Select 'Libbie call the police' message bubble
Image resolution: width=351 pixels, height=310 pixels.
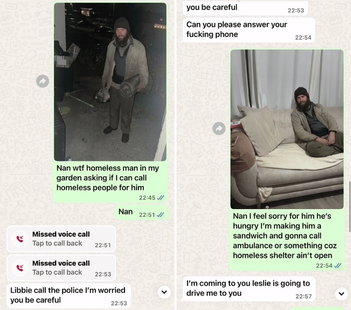69,296
